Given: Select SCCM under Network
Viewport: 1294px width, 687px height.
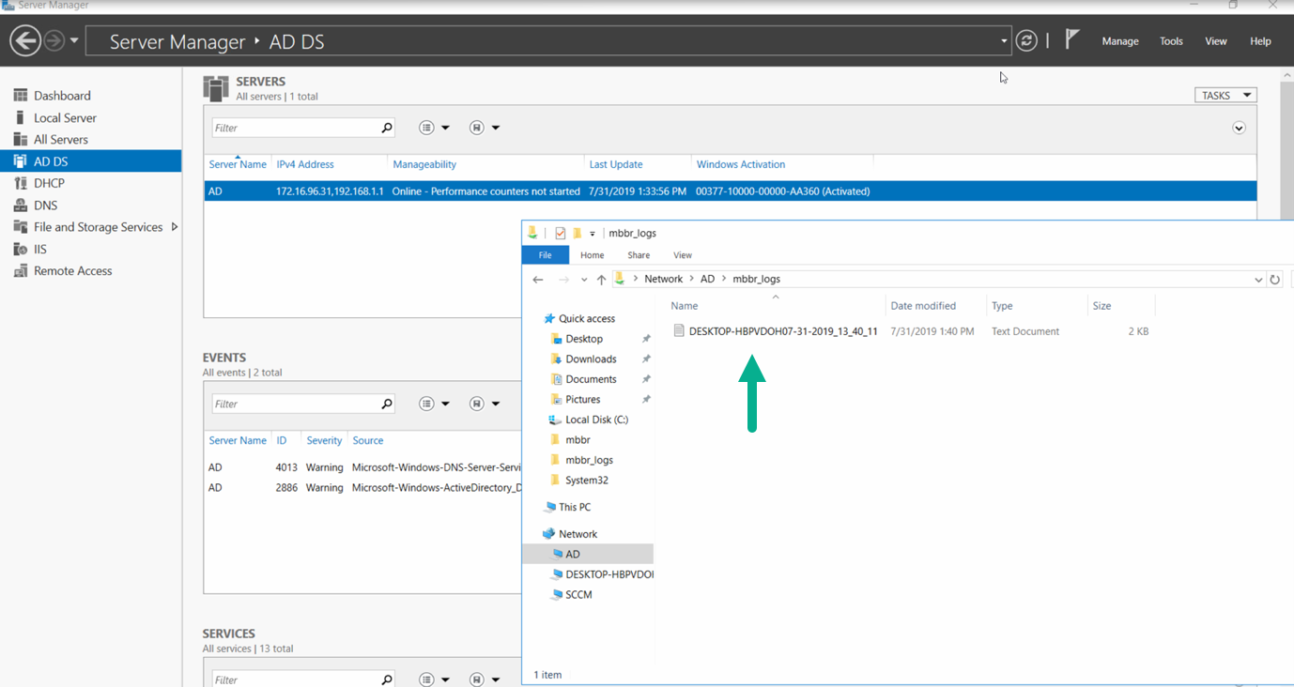Looking at the screenshot, I should 578,594.
